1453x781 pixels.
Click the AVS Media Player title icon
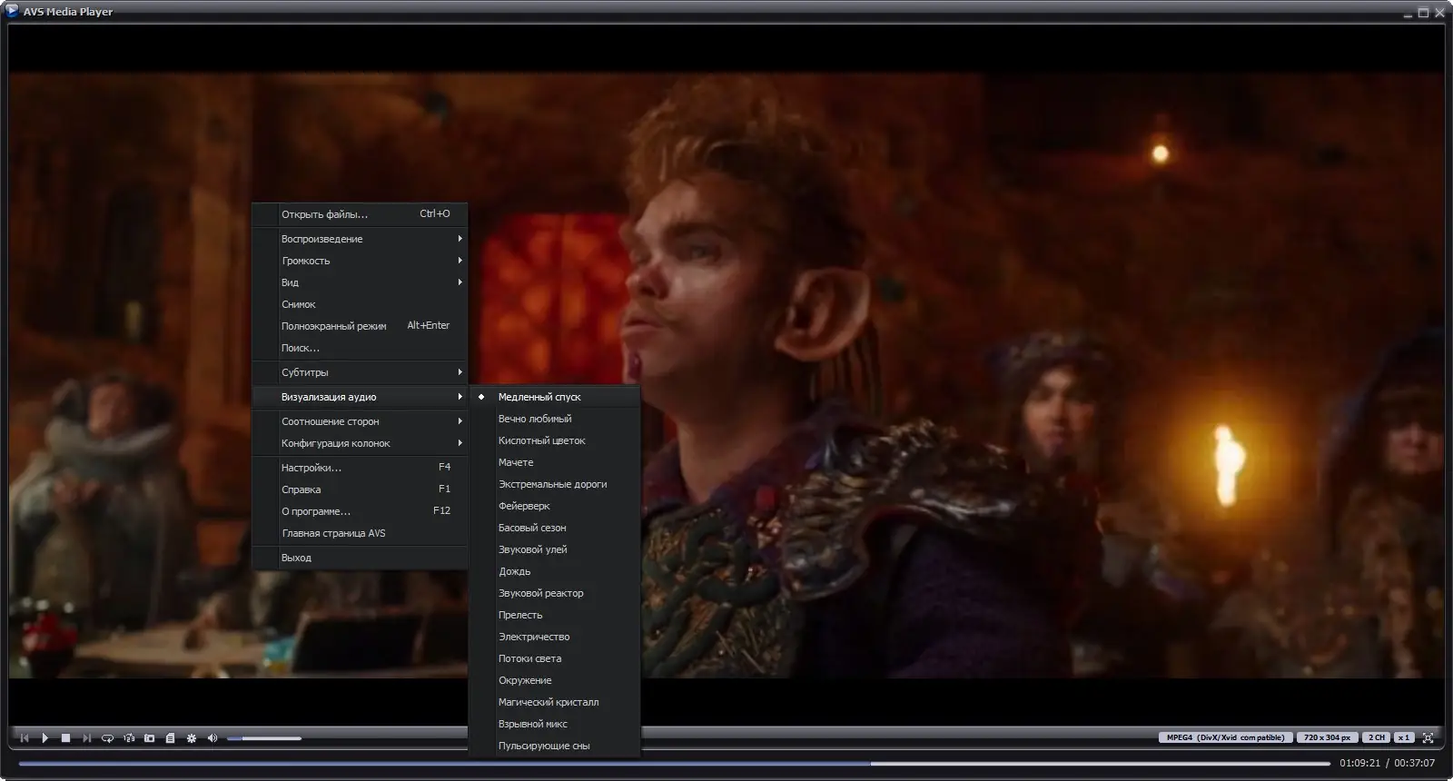click(13, 11)
